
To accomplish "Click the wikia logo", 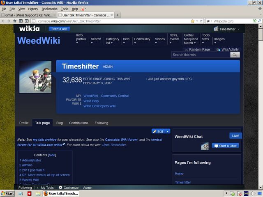I will click(x=29, y=29).
